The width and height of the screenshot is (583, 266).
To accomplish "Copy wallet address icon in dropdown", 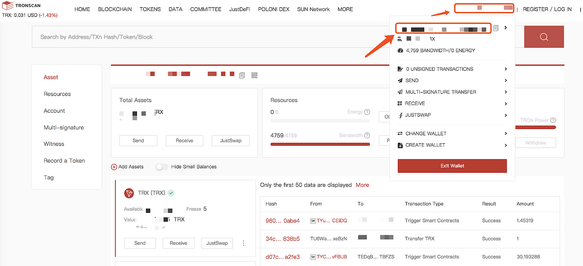I will (x=496, y=28).
